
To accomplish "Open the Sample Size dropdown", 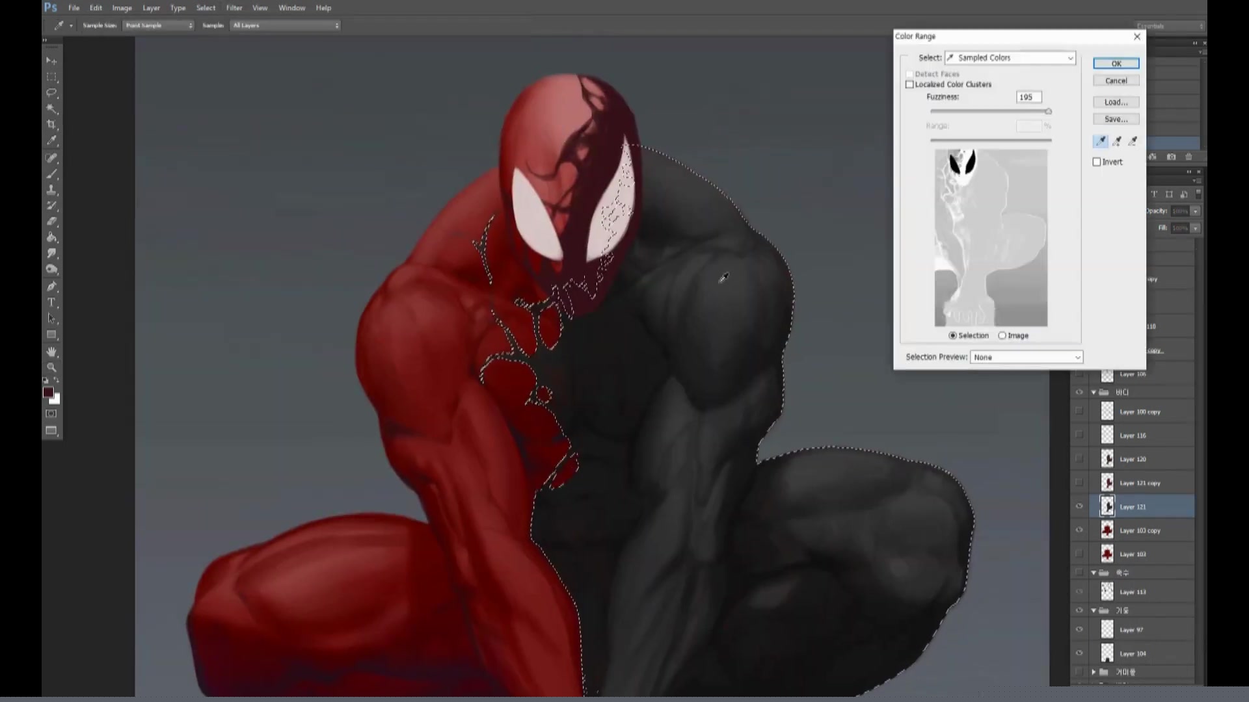I will point(159,25).
